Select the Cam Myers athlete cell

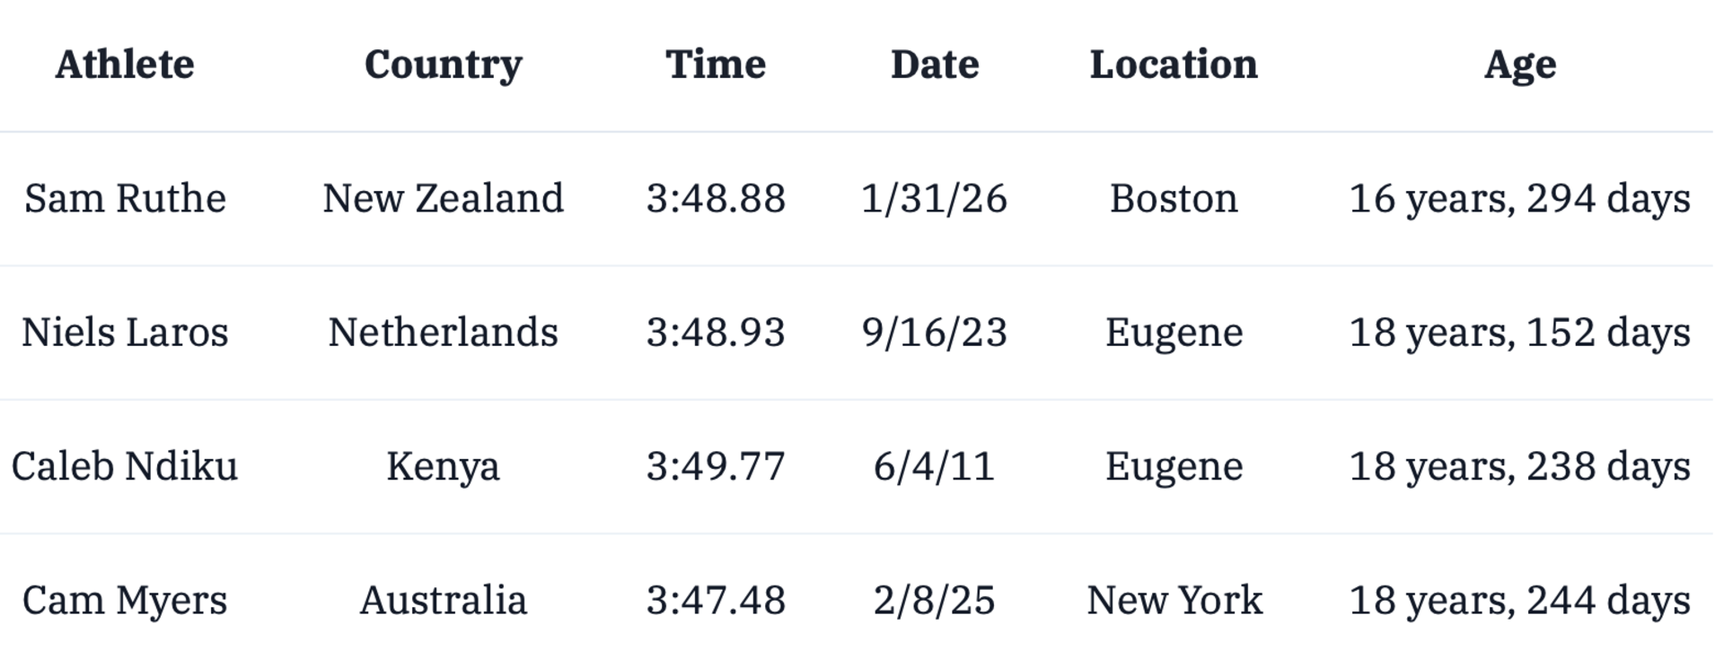click(x=125, y=600)
